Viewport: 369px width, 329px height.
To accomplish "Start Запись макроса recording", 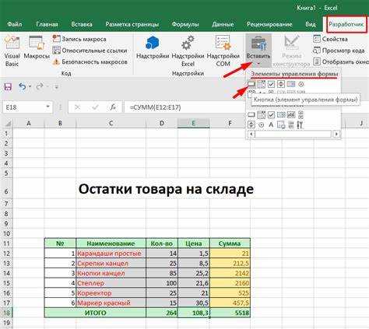I will click(x=79, y=39).
